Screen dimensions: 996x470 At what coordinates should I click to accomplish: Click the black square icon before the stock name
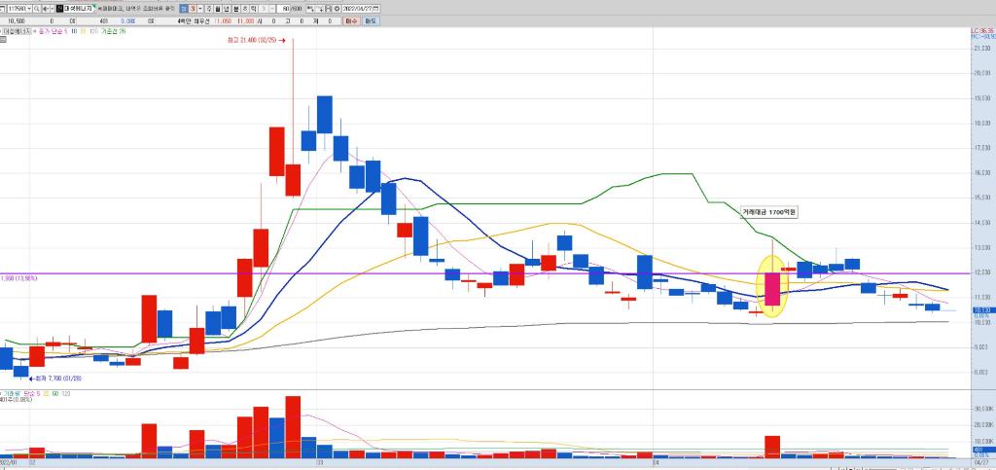point(59,9)
